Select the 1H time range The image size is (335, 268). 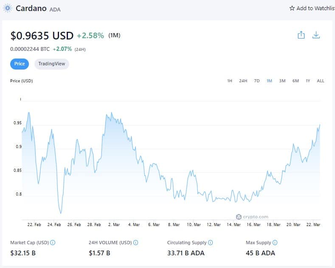[230, 81]
